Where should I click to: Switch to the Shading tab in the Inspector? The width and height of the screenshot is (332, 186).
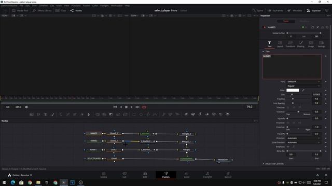[301, 44]
